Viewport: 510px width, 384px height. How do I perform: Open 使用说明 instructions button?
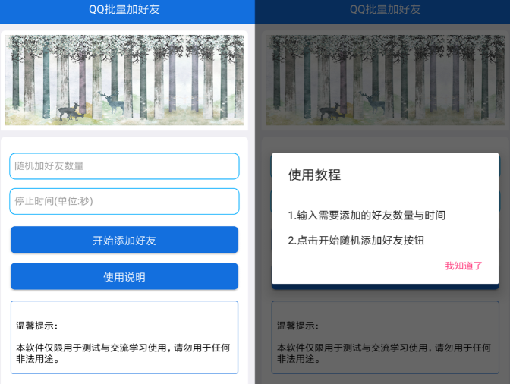click(x=124, y=277)
